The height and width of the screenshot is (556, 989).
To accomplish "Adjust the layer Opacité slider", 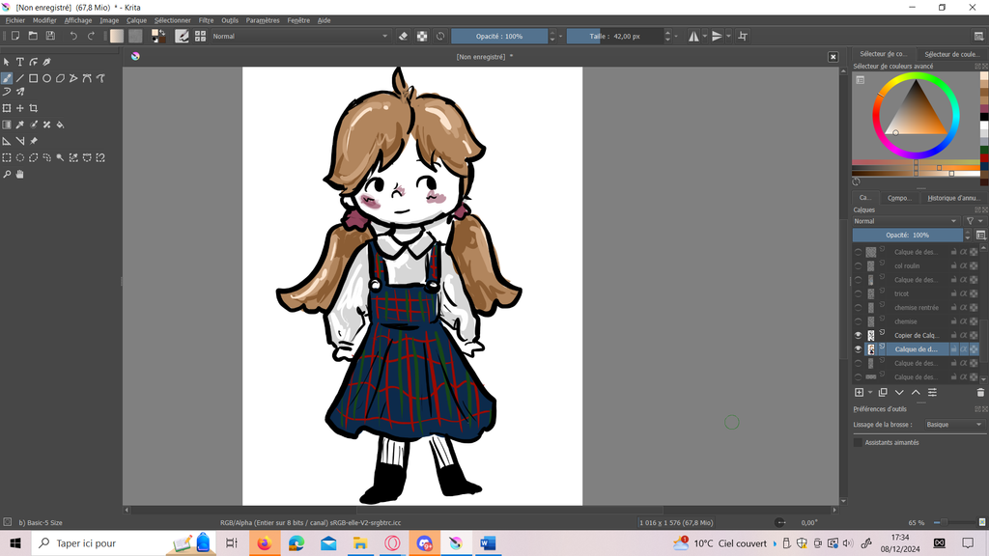I will (907, 235).
